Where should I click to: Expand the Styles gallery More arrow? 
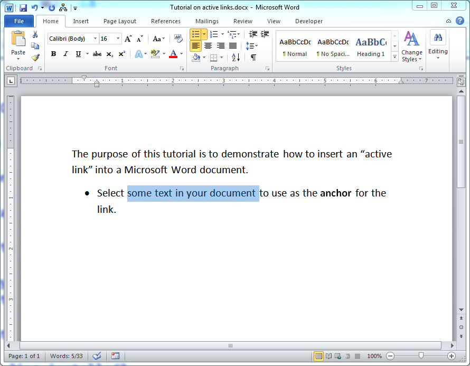click(395, 57)
